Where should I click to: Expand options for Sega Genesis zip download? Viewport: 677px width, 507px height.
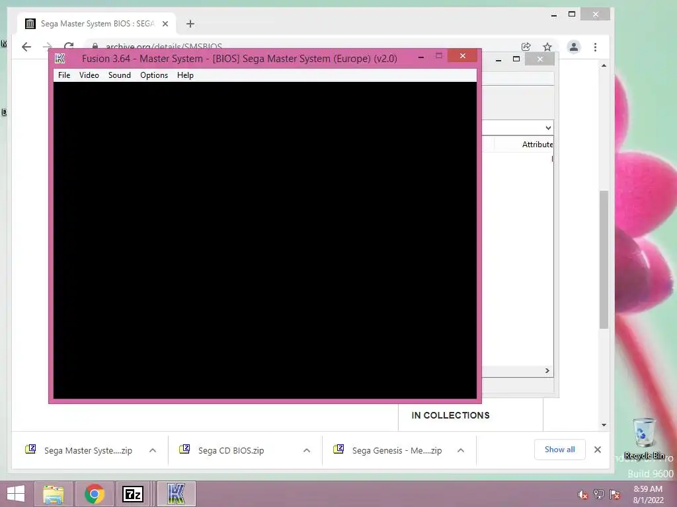click(461, 450)
